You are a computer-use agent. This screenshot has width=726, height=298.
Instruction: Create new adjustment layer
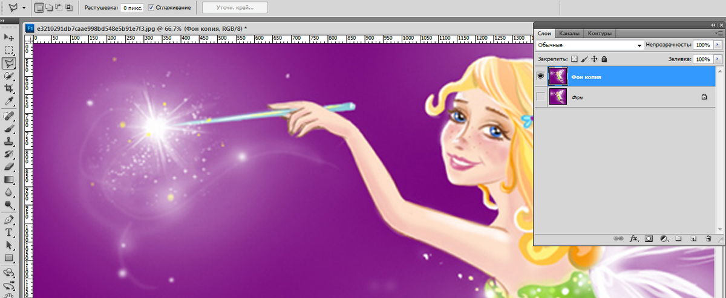click(x=664, y=239)
